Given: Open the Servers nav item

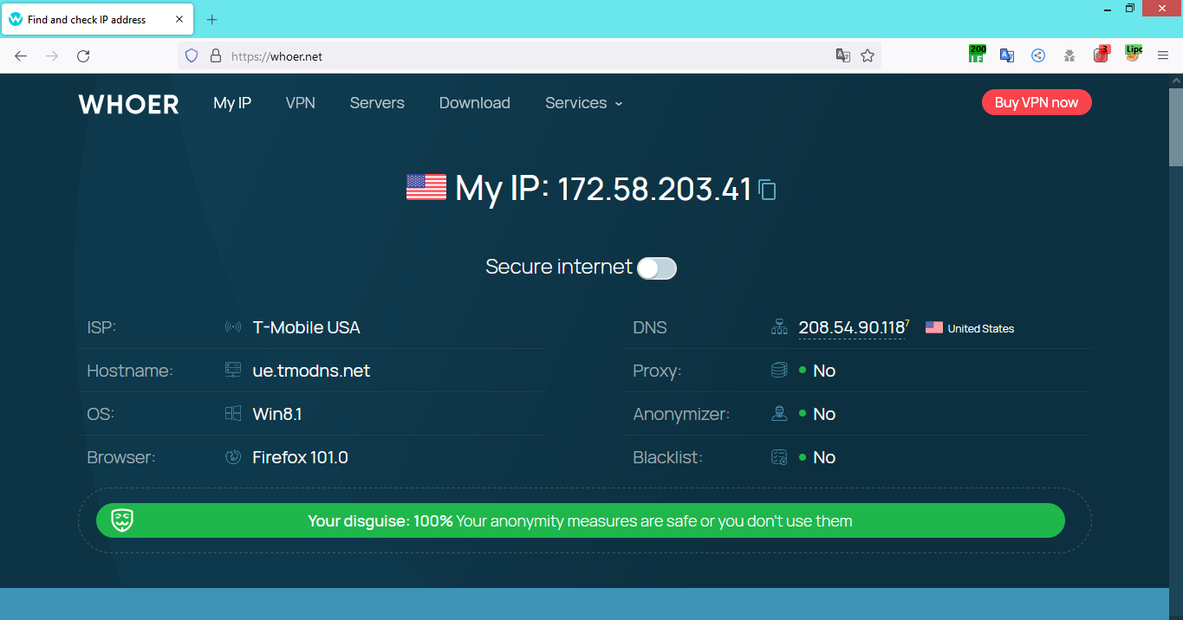Looking at the screenshot, I should (377, 103).
